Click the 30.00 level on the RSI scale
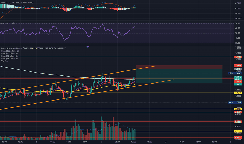Screen dimensions: 244x144 [x=238, y=43]
